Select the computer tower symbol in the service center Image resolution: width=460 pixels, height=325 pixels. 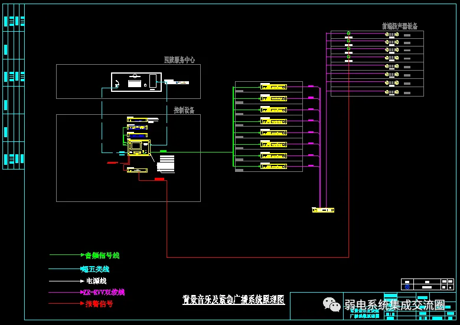(153, 81)
